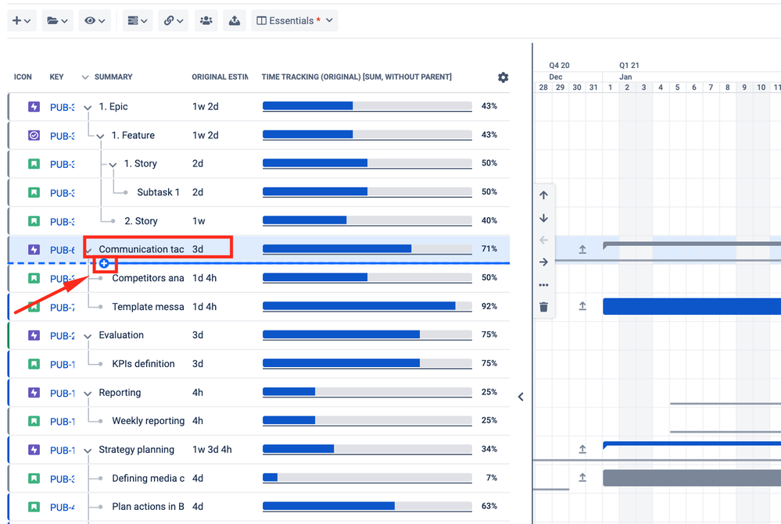Click the epic icon of Strategy planning row
The width and height of the screenshot is (781, 524).
34,450
